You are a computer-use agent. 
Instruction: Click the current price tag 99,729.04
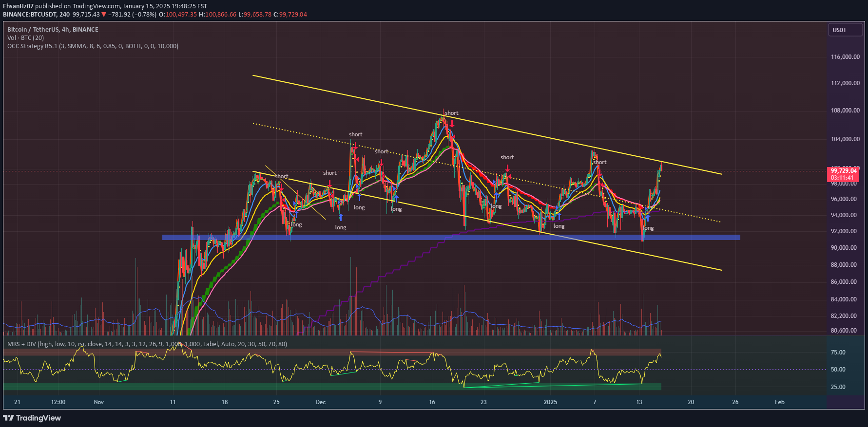pos(844,171)
